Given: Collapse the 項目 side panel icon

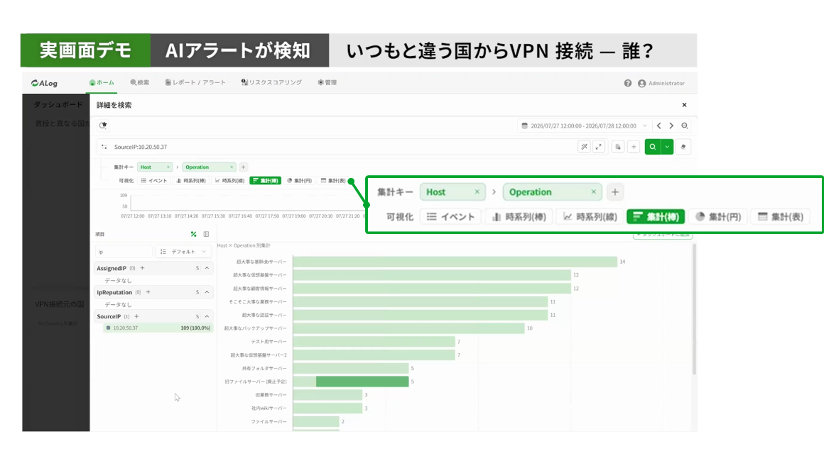Looking at the screenshot, I should point(206,235).
